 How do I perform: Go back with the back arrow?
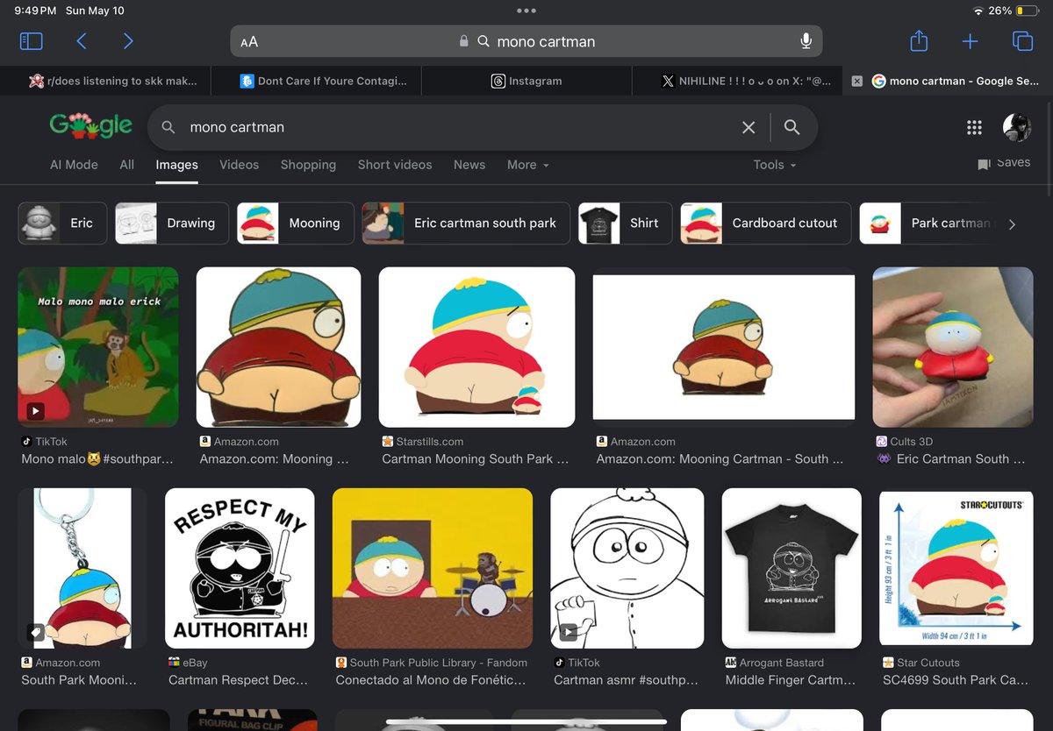(x=81, y=41)
